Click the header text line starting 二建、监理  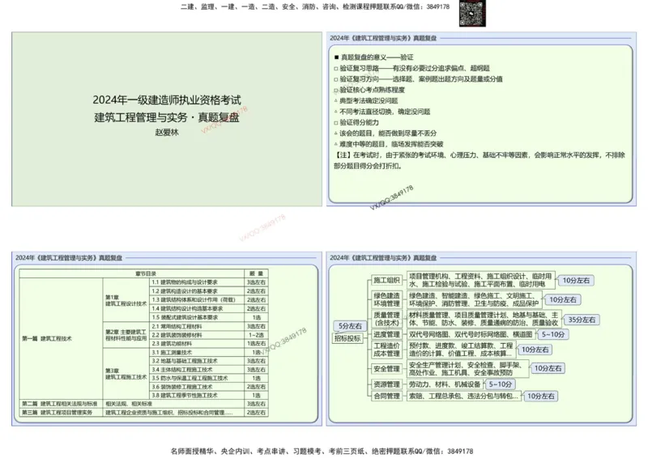coord(315,6)
